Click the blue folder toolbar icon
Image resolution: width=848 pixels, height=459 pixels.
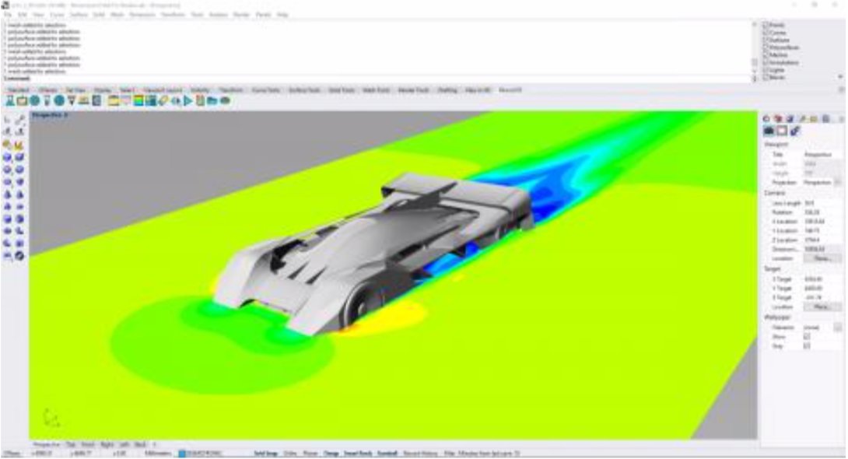point(212,100)
